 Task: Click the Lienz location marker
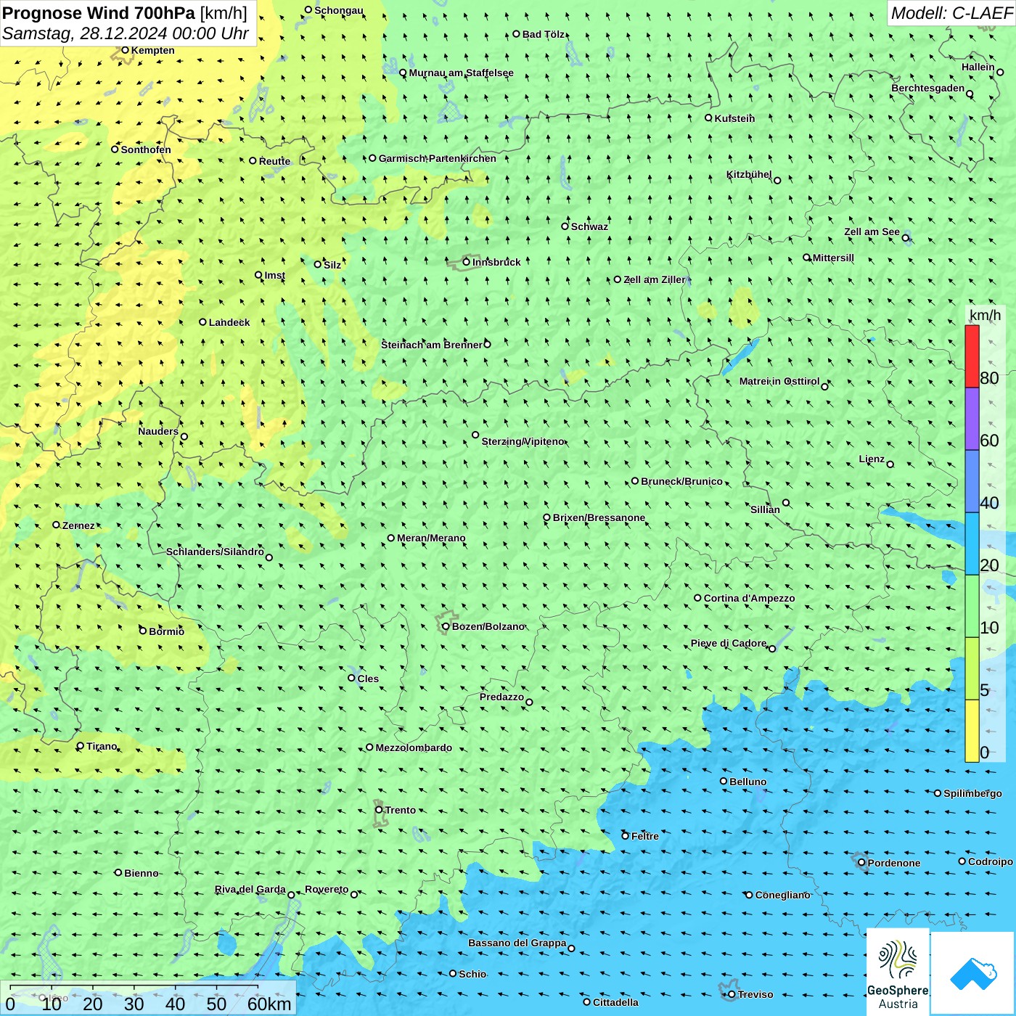pos(890,464)
